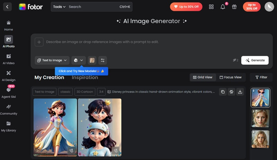Click edit icon on first cartoon image
This screenshot has height=160, width=277.
pyautogui.click(x=71, y=151)
